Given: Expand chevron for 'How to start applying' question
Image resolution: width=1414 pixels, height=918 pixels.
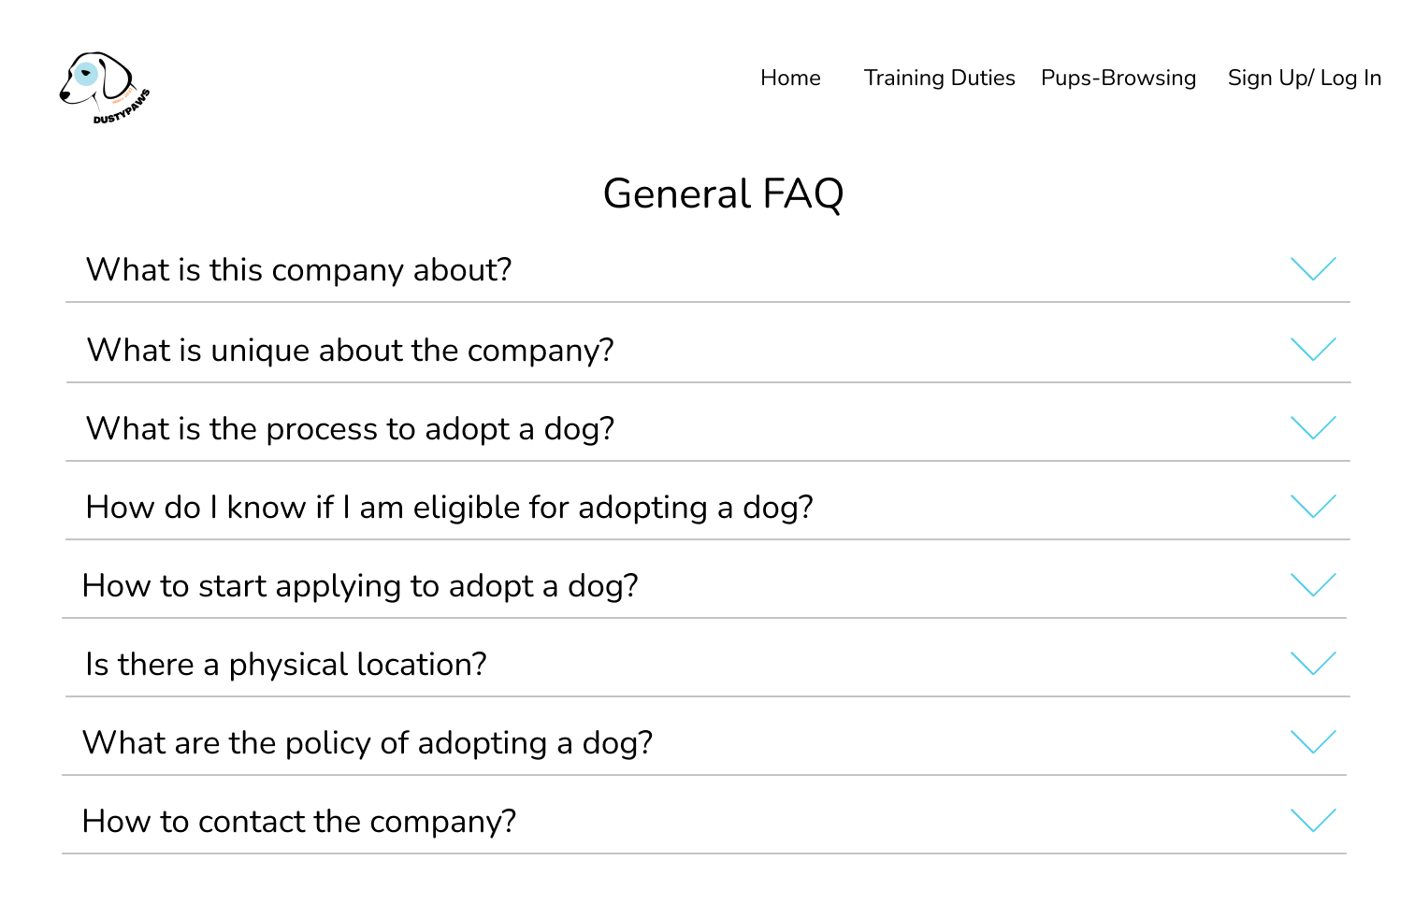Looking at the screenshot, I should click(x=1313, y=585).
